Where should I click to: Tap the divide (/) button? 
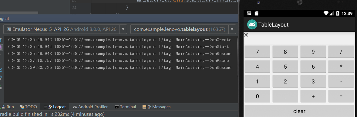(341, 52)
